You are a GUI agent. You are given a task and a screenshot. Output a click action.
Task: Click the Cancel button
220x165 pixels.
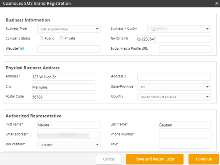108,159
